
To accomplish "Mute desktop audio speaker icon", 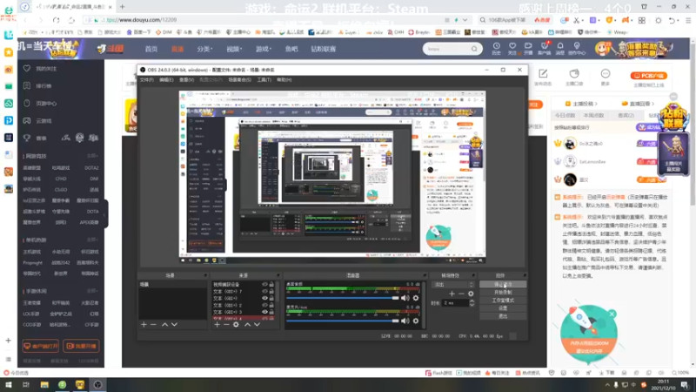I will (405, 298).
